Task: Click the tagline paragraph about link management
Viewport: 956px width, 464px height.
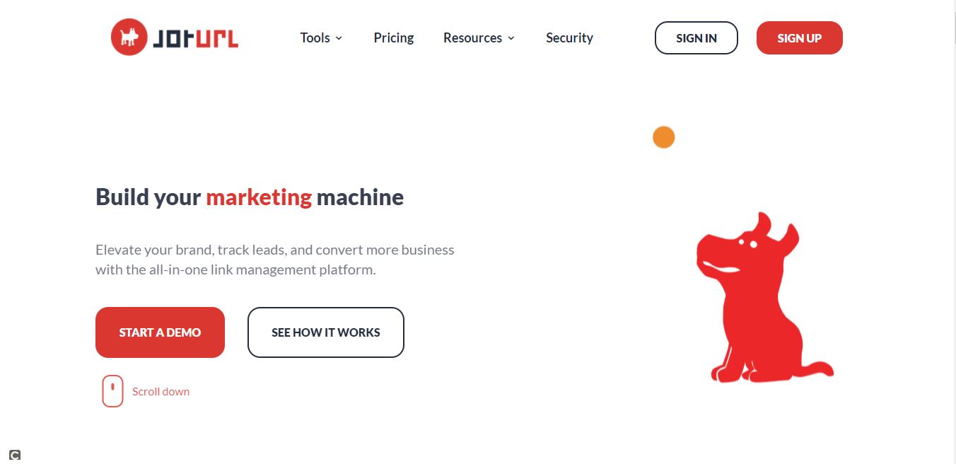Action: [x=275, y=260]
